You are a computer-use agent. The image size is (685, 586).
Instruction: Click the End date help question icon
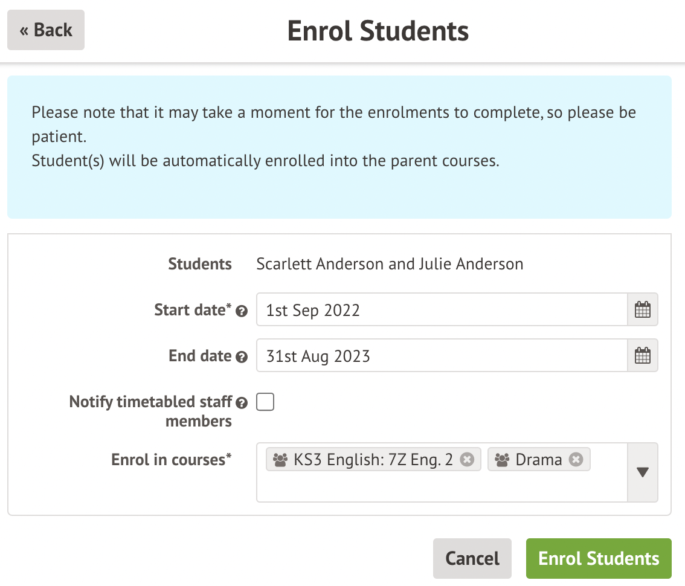pyautogui.click(x=242, y=357)
